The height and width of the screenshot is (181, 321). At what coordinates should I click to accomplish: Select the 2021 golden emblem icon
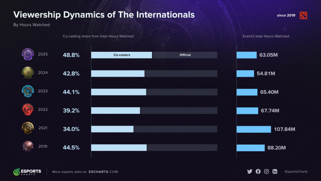pos(27,128)
